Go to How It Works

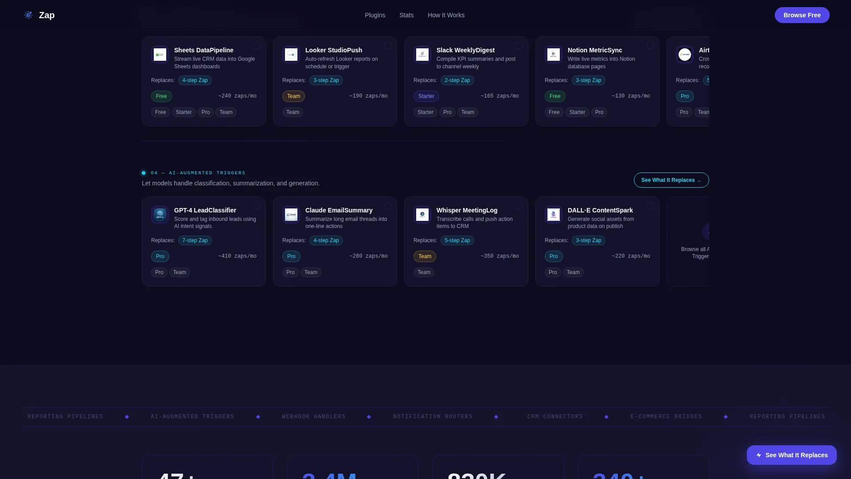pos(446,15)
